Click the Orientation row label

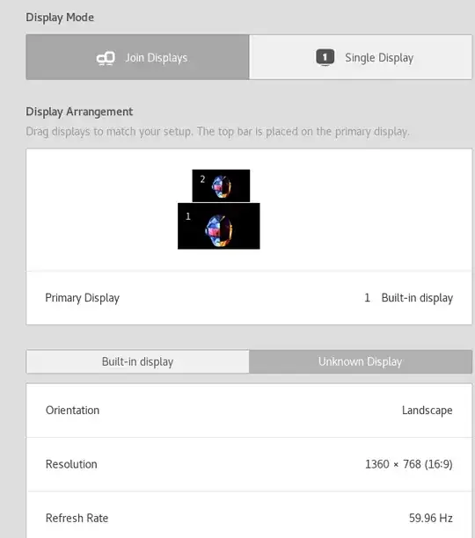72,411
